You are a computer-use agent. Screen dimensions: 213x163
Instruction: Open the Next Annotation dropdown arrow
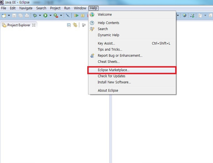coord(205,15)
